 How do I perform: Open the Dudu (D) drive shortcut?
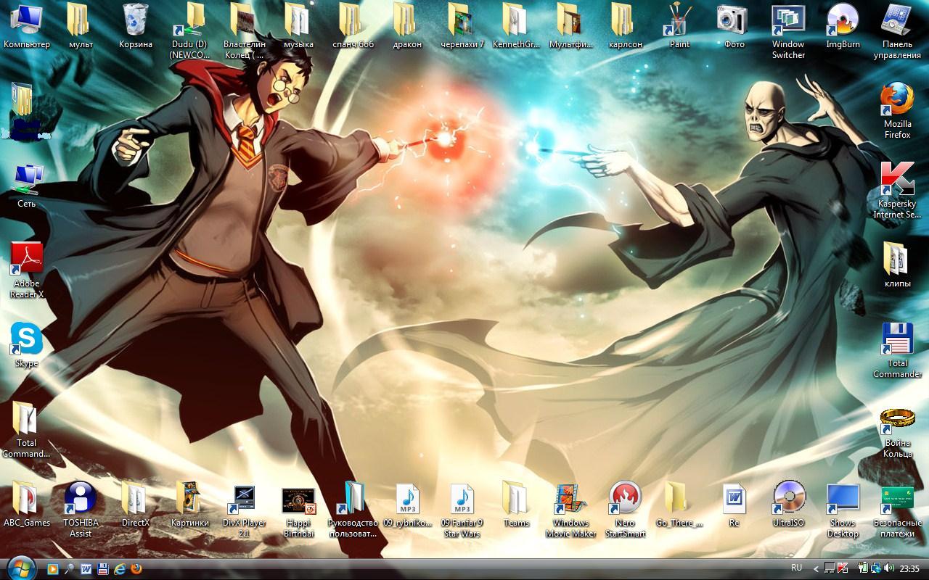pyautogui.click(x=190, y=31)
